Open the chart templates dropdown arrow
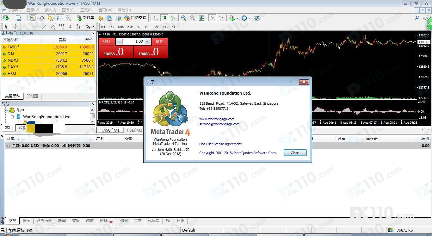The image size is (432, 236). [x=262, y=18]
